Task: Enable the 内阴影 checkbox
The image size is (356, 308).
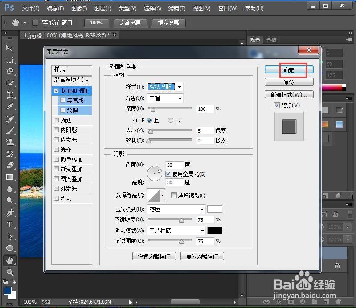Action: [x=56, y=130]
